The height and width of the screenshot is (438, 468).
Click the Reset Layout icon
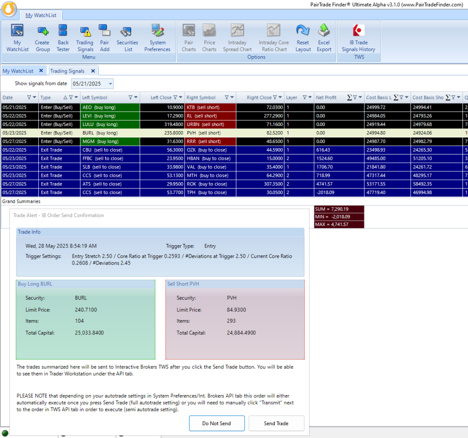303,38
